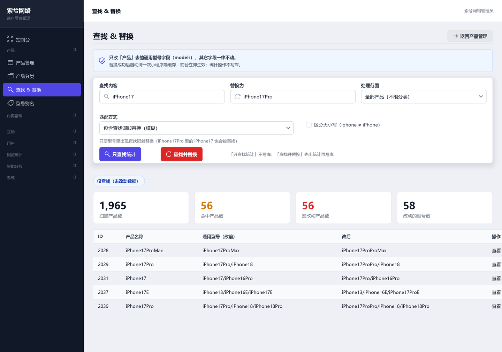The width and height of the screenshot is (502, 352).
Task: Click 索兮网络管理员 user label
Action: pyautogui.click(x=479, y=11)
